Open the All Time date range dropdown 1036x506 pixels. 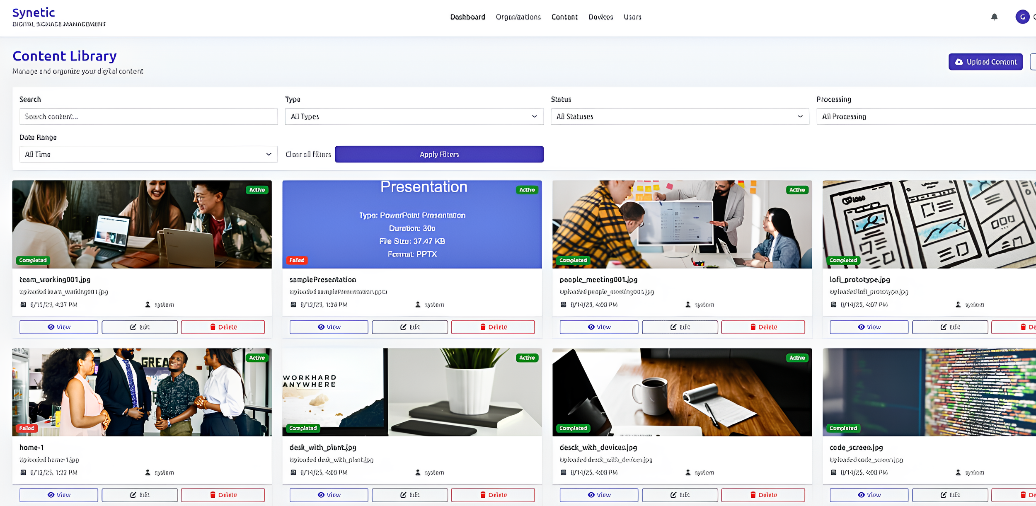coord(148,154)
